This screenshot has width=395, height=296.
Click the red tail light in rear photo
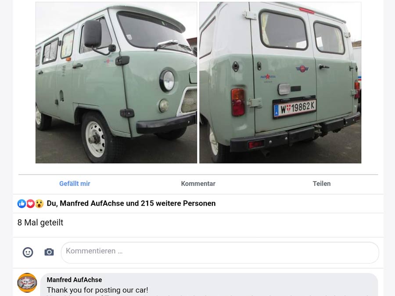point(238,102)
